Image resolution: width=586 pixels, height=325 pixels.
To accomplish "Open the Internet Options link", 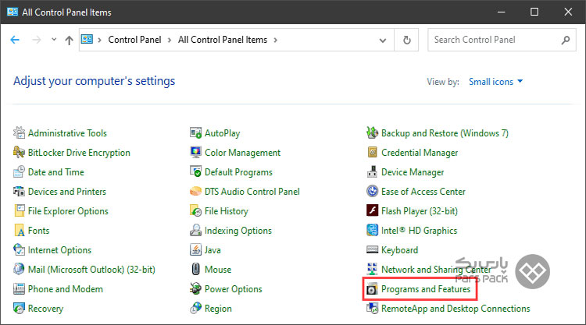I will (x=59, y=250).
